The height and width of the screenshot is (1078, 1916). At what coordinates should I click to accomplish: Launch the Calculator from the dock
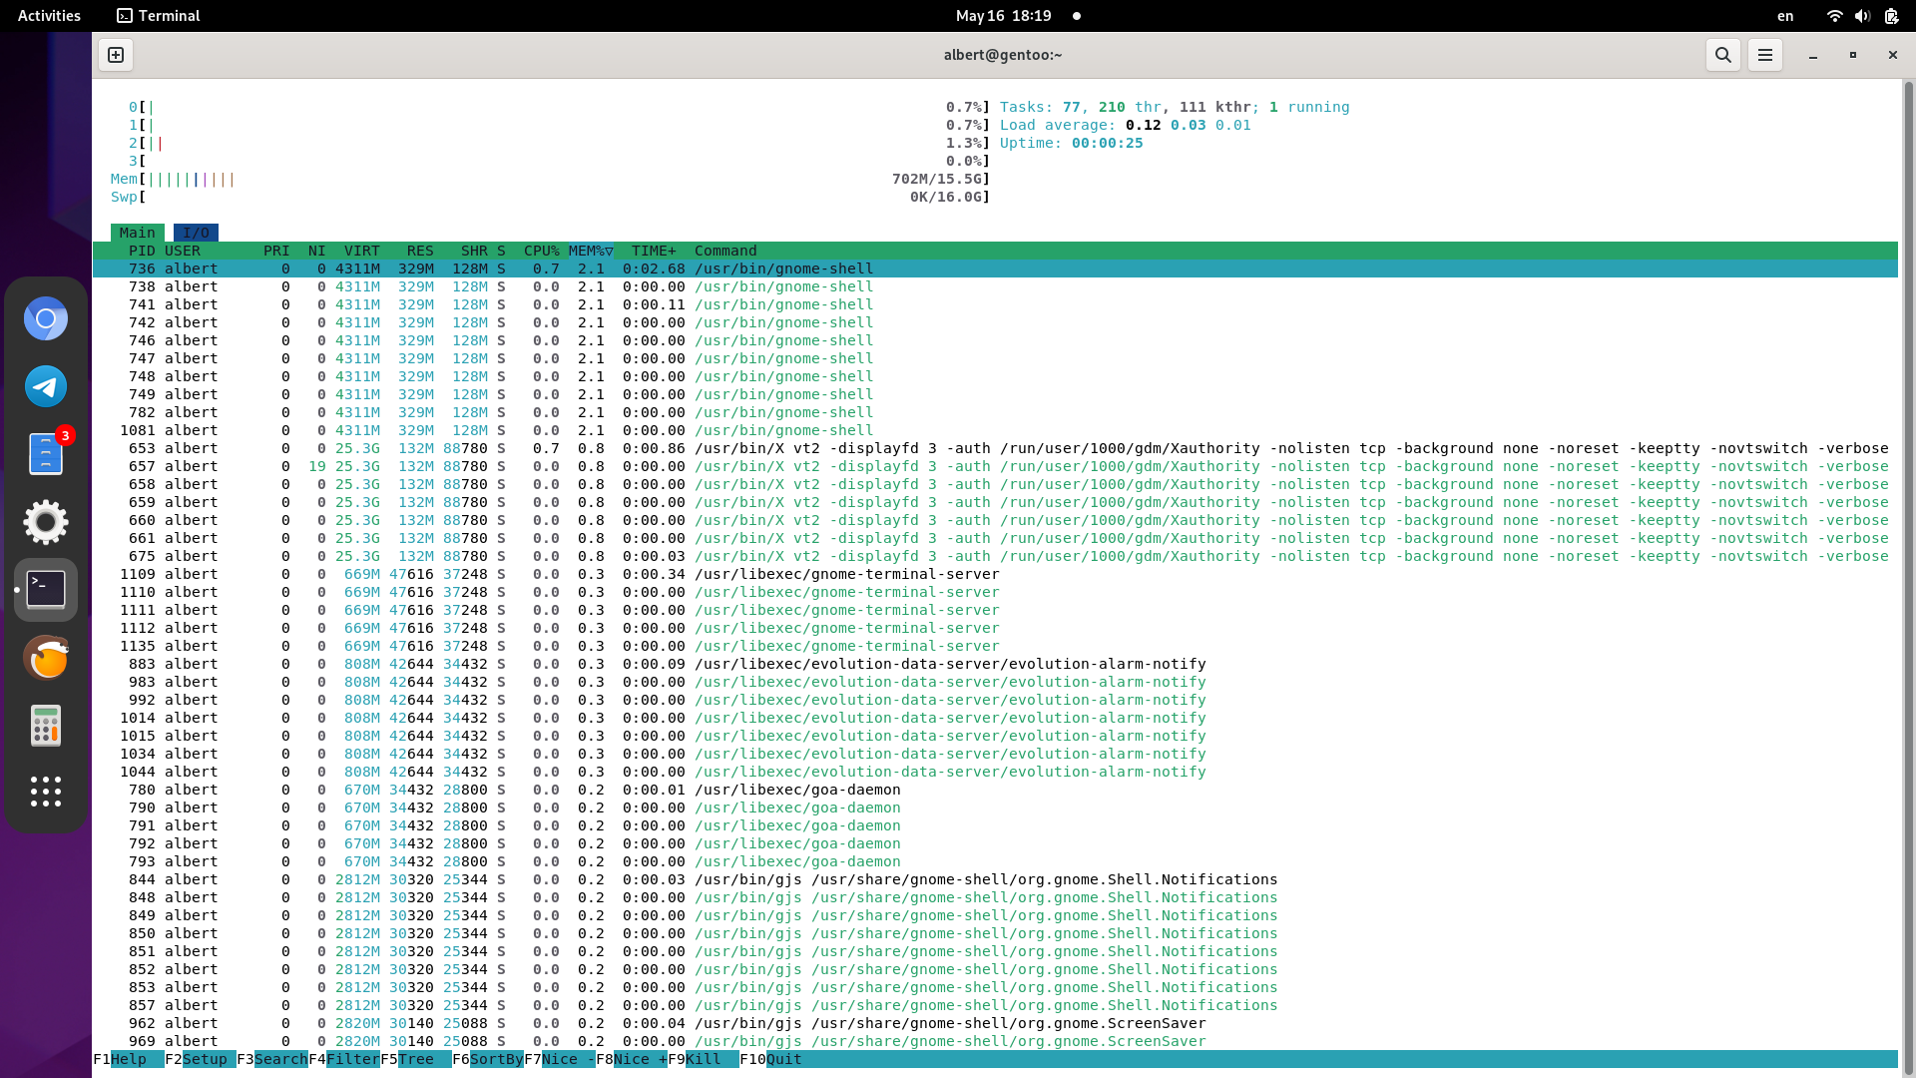click(46, 726)
